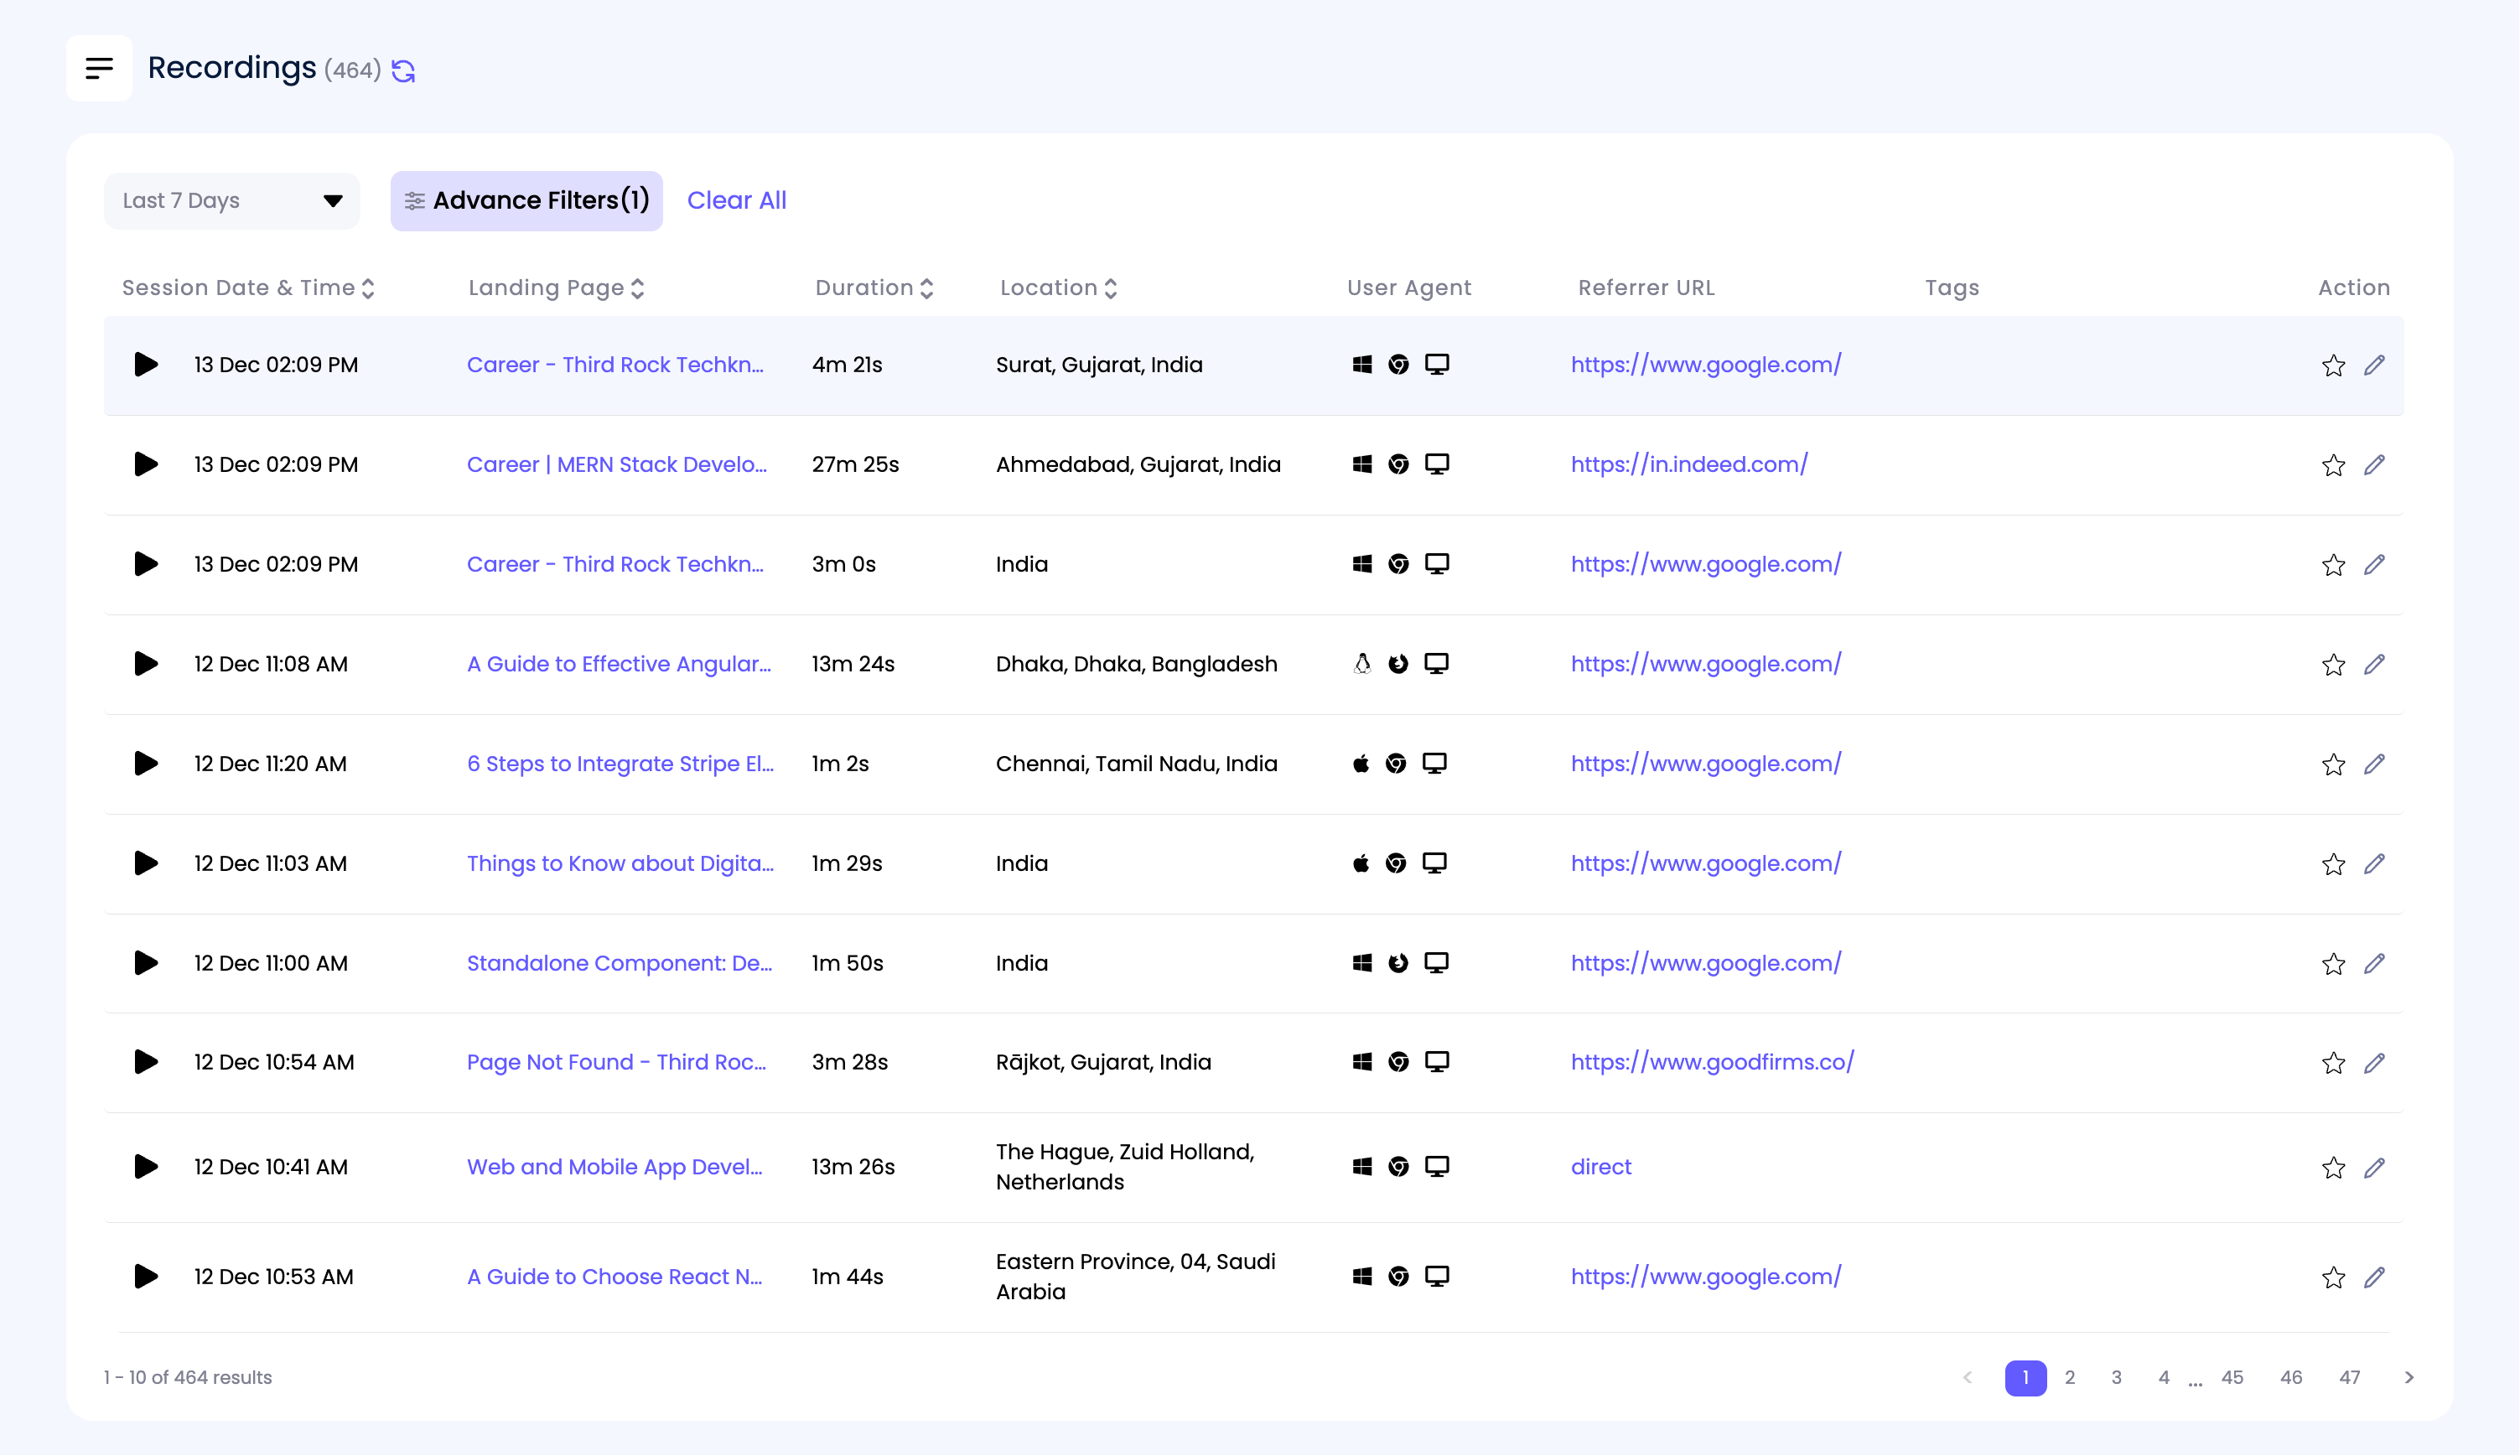Click refresh icon next to Recordings count

tap(404, 70)
